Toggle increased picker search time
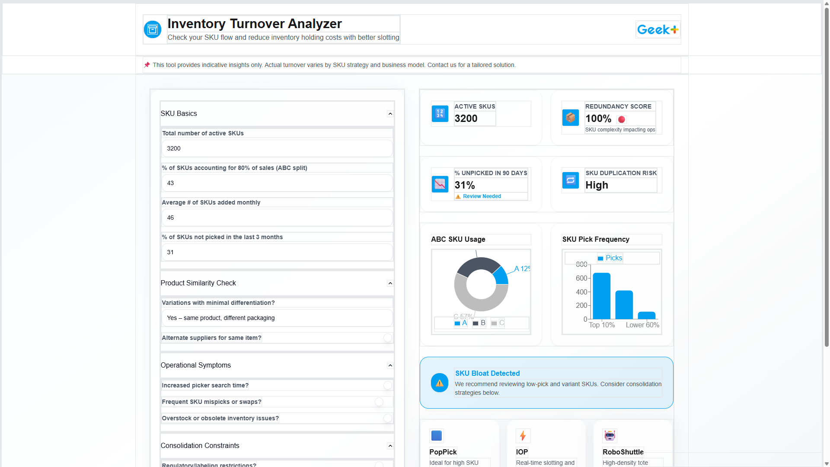Viewport: 830px width, 467px height. [387, 385]
